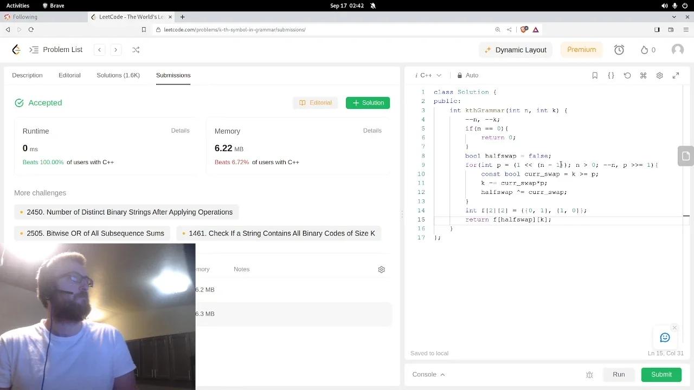Image resolution: width=694 pixels, height=390 pixels.
Task: Open the Dynamic Layout menu
Action: pyautogui.click(x=515, y=50)
